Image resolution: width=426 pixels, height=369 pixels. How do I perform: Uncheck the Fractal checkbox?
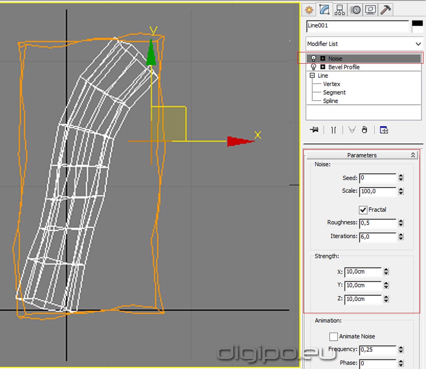pos(363,210)
